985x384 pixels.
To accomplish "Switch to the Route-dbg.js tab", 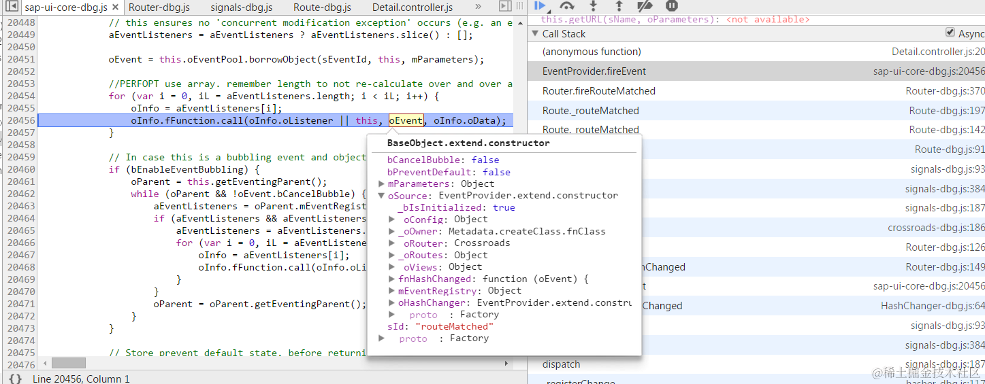I will tap(322, 7).
